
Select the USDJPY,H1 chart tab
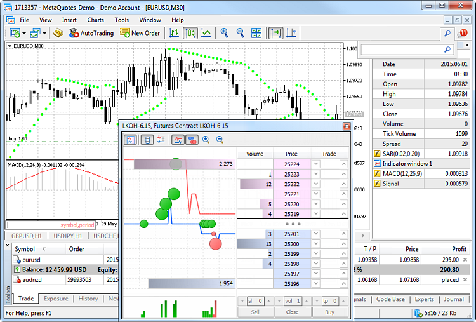pyautogui.click(x=68, y=236)
